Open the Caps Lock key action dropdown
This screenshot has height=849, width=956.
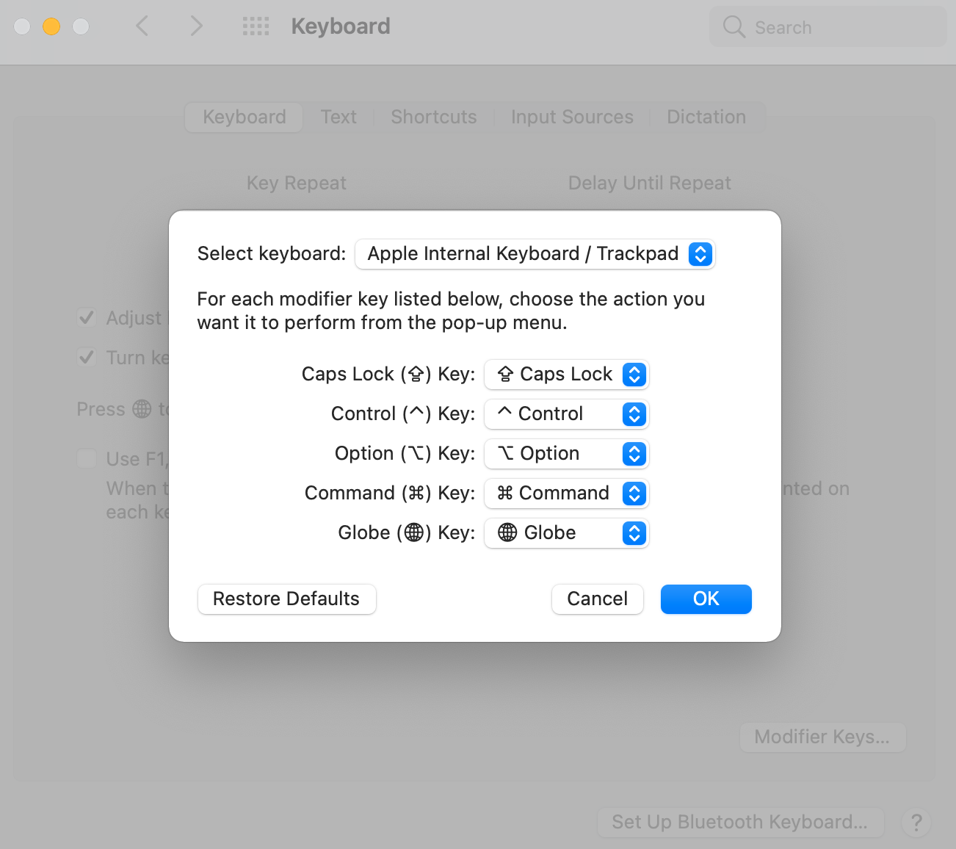tap(566, 375)
